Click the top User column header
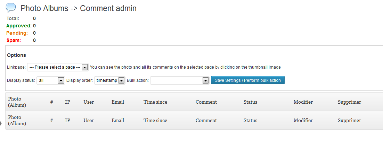Image resolution: width=383 pixels, height=156 pixels. coord(89,102)
